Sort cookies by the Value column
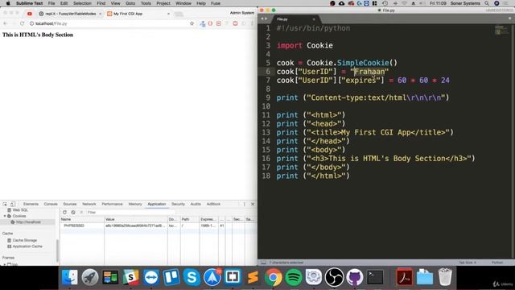This screenshot has height=290, width=515. pyautogui.click(x=136, y=219)
